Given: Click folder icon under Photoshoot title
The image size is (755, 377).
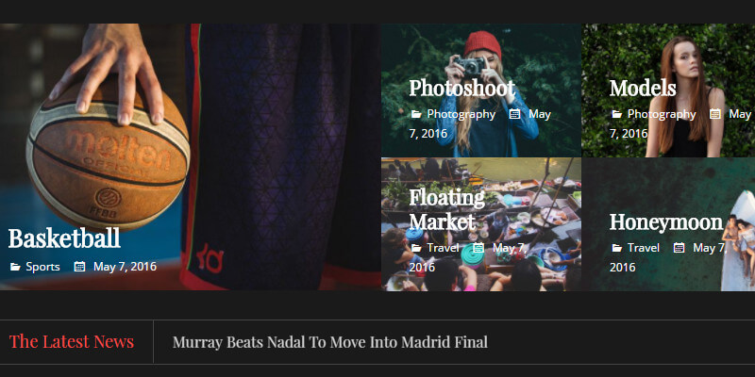Looking at the screenshot, I should click(416, 114).
